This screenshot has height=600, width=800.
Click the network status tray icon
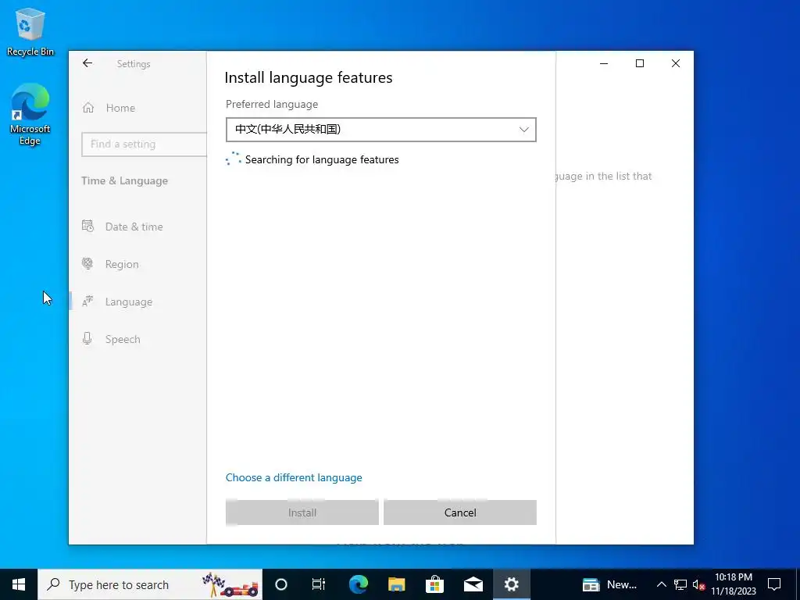(x=680, y=584)
